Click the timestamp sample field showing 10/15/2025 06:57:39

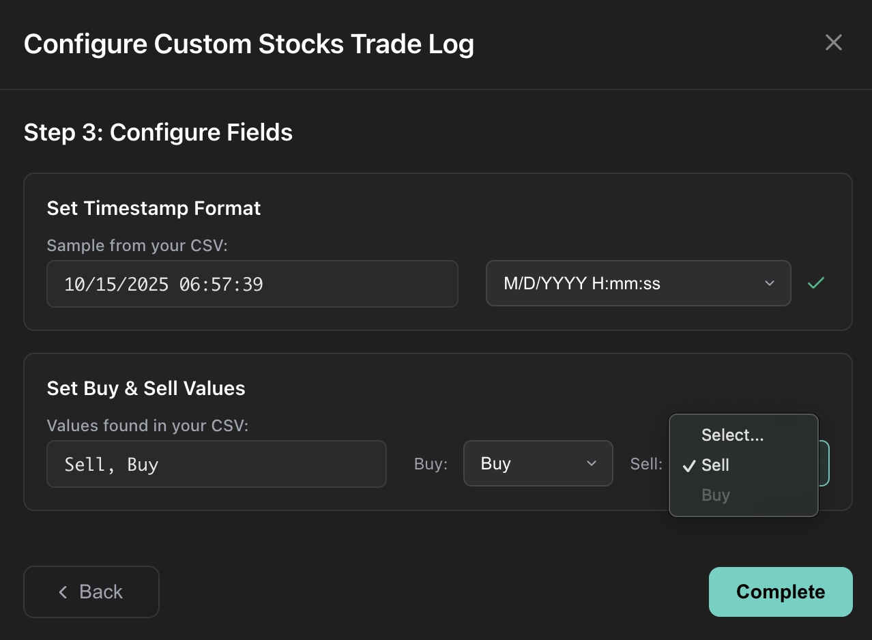point(252,283)
